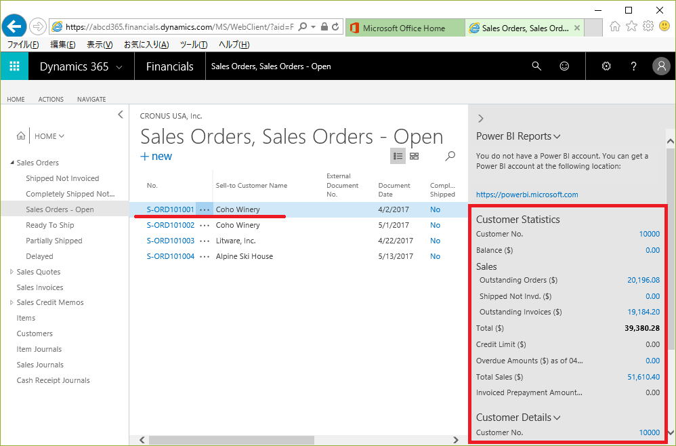676x446 pixels.
Task: Open the HOME dropdown in navigation pane
Action: tap(49, 136)
